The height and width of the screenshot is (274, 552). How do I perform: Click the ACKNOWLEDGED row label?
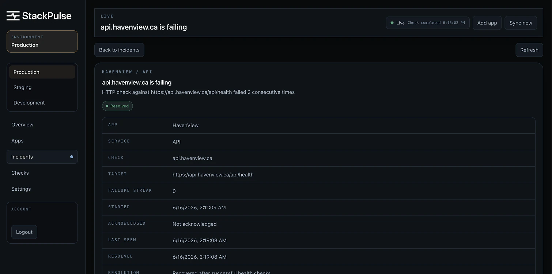pos(127,223)
